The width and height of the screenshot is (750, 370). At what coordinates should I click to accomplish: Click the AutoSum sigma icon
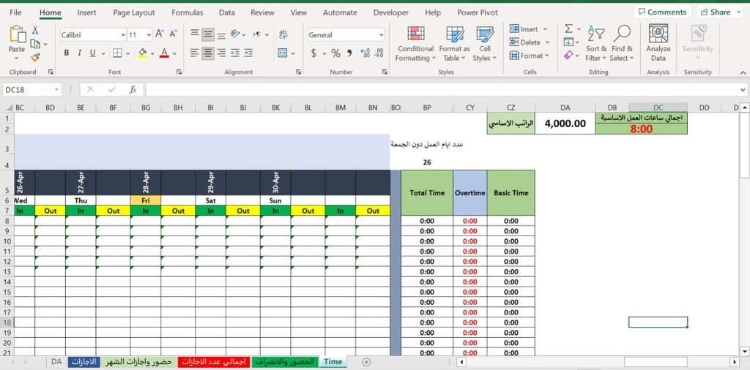coord(568,29)
